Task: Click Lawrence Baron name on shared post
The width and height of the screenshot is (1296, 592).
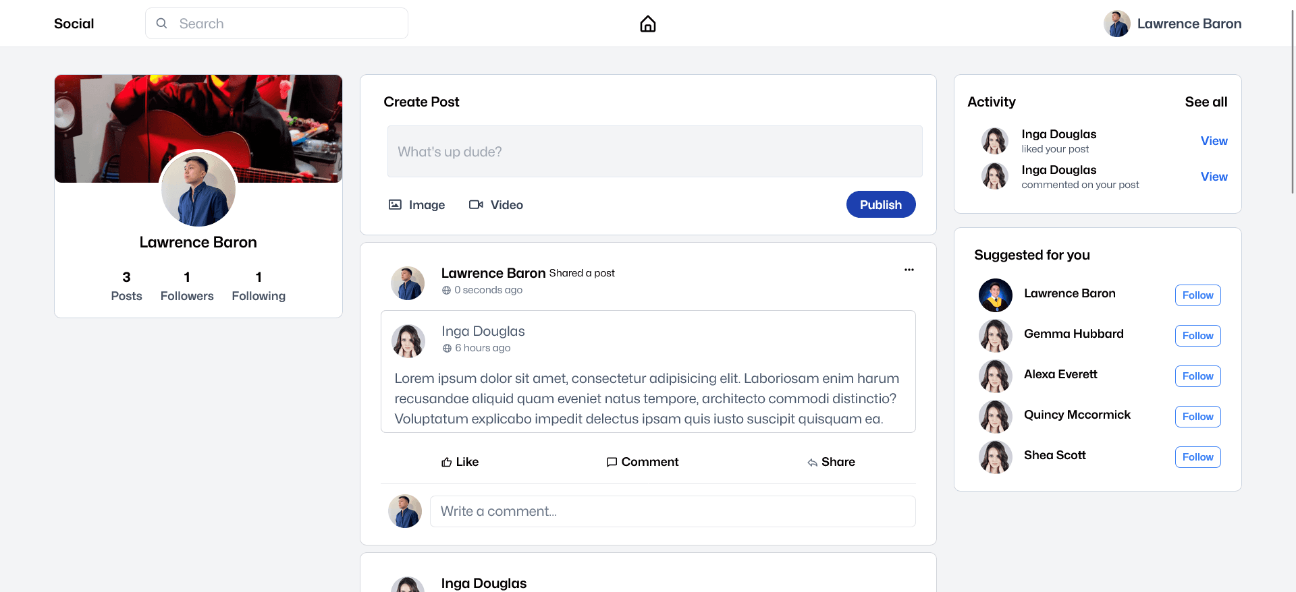Action: tap(493, 273)
